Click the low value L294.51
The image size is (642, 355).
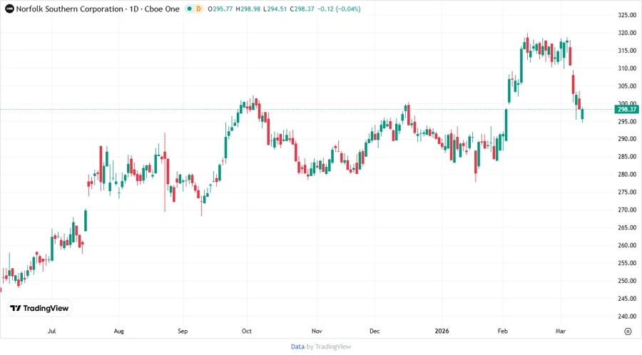point(275,9)
